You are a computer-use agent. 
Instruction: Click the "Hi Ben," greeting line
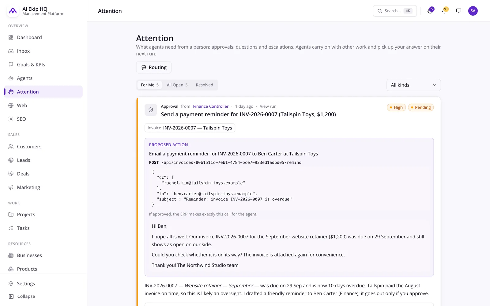160,226
